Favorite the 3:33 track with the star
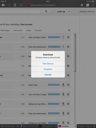The width and height of the screenshot is (96, 128). (x=68, y=56)
